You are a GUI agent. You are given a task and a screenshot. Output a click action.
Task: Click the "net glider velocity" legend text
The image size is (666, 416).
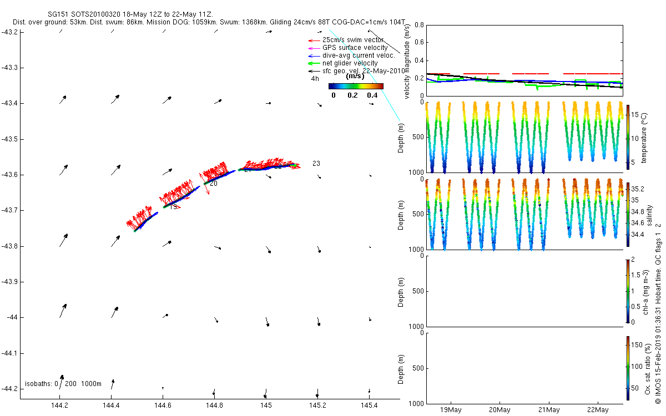point(350,63)
